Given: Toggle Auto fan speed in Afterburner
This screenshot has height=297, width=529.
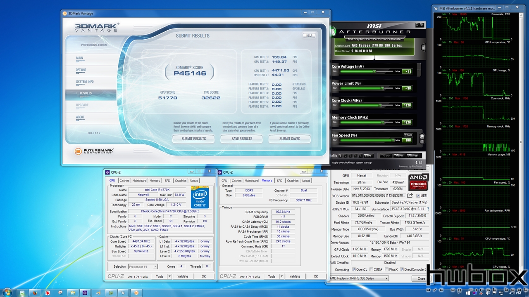Looking at the screenshot, I should 408,135.
